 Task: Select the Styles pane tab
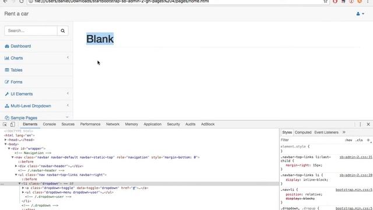pos(287,132)
